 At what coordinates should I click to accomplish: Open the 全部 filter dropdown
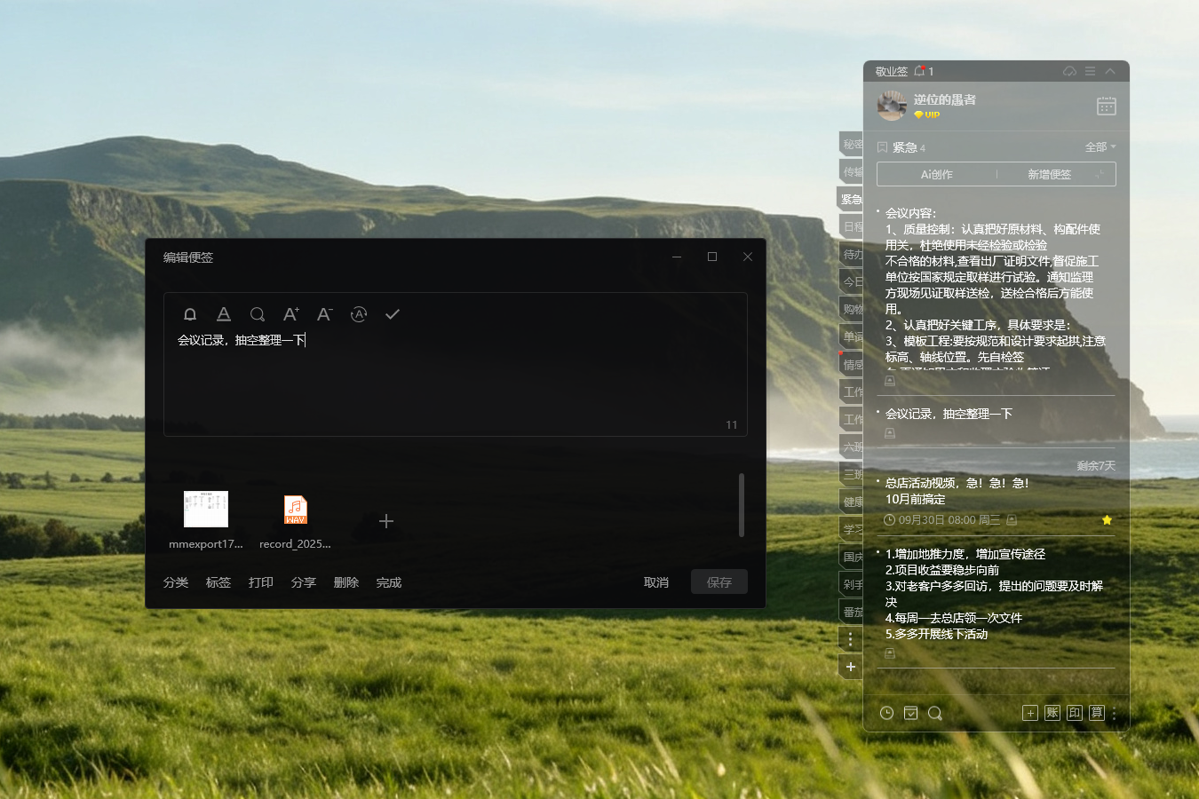pos(1100,147)
